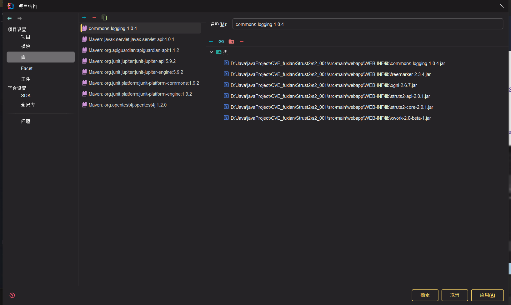
Task: Open help via question mark icon
Action: 12,295
